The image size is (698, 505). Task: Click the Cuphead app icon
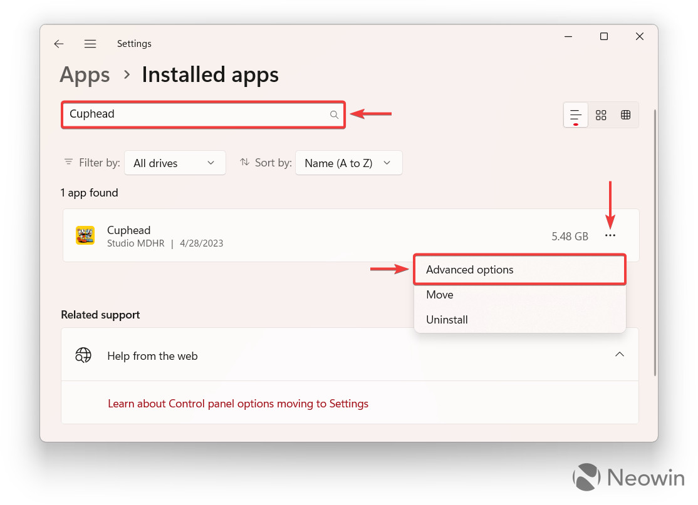(x=85, y=235)
